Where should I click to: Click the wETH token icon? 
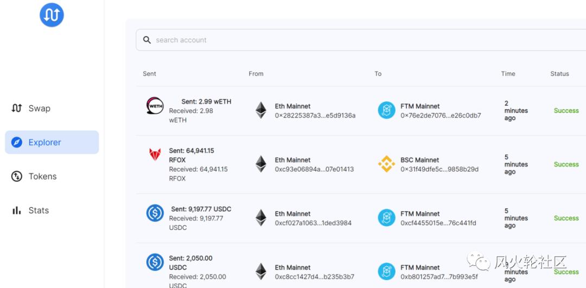(x=155, y=105)
